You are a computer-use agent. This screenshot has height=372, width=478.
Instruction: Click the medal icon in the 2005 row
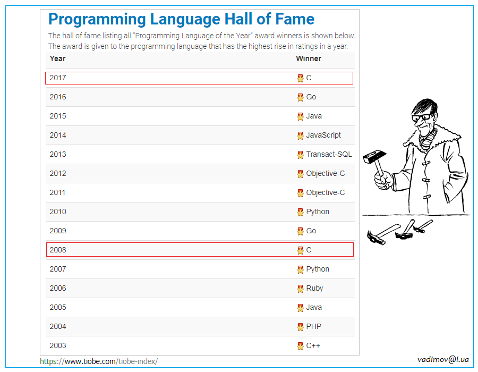tap(300, 308)
